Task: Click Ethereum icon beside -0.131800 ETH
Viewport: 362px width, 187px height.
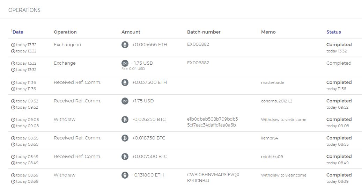Action: (125, 175)
